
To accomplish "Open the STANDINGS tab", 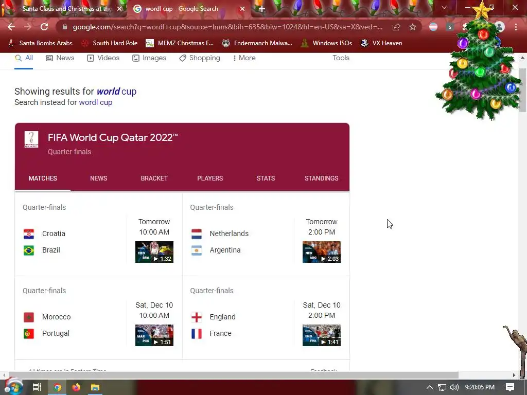I will tap(321, 178).
